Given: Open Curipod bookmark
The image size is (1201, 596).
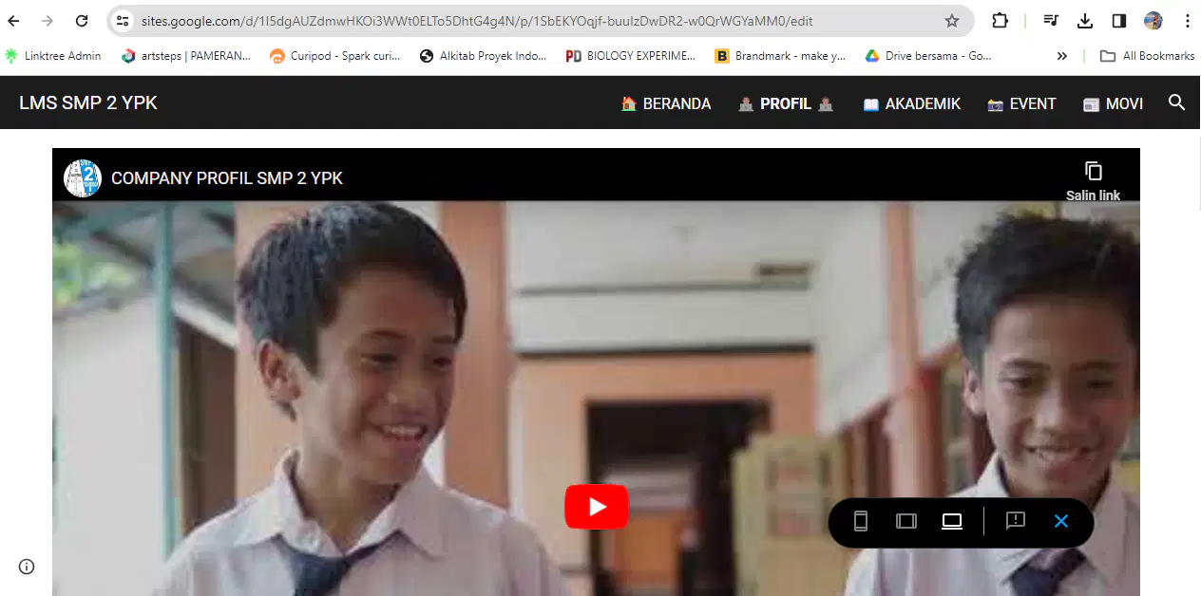Looking at the screenshot, I should [335, 56].
